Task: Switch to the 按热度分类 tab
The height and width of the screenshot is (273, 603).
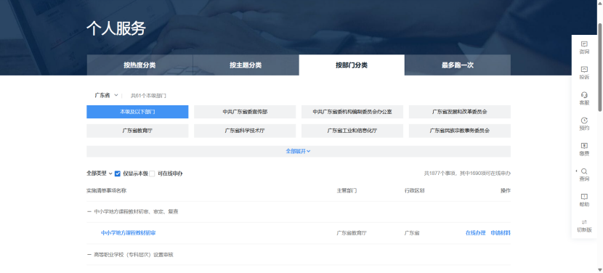Action: coord(139,65)
